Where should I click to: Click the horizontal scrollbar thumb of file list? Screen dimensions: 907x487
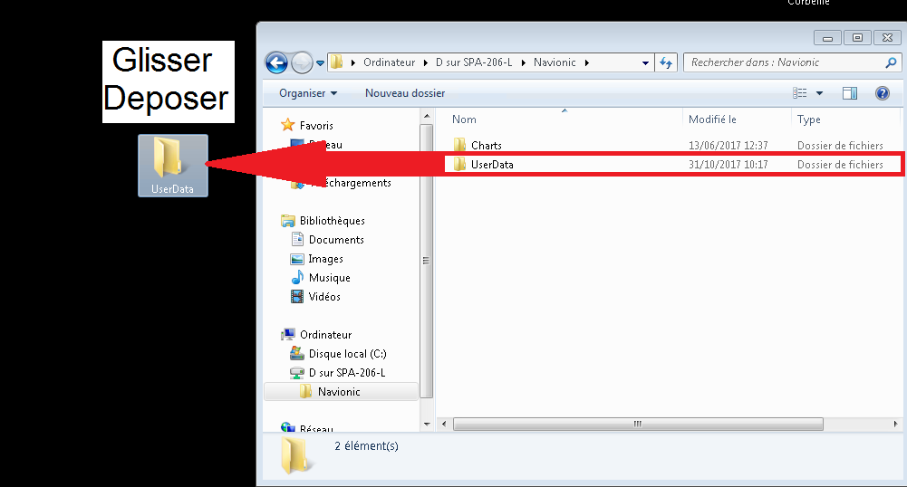click(638, 424)
